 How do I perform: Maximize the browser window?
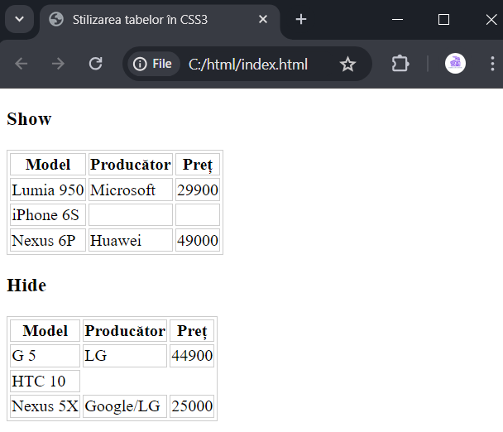pyautogui.click(x=443, y=20)
